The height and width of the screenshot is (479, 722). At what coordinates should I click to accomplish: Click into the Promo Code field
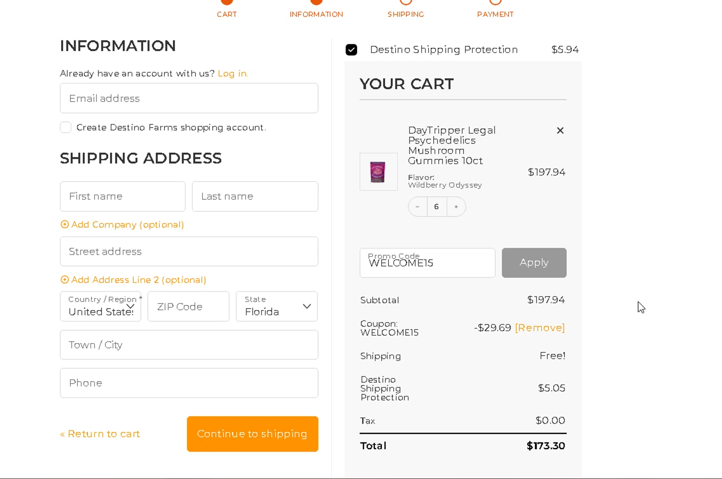[427, 263]
